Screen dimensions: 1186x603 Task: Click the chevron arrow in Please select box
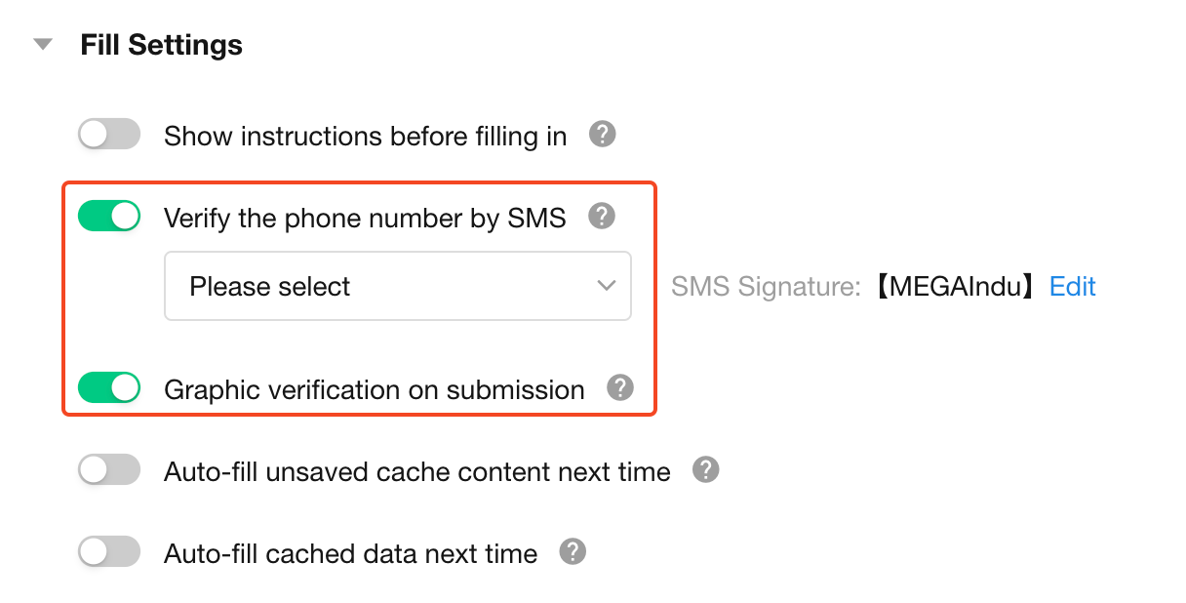(x=606, y=286)
